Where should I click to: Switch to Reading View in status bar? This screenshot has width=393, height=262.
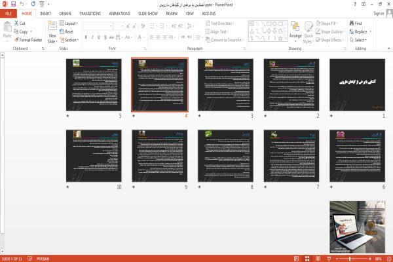click(318, 259)
